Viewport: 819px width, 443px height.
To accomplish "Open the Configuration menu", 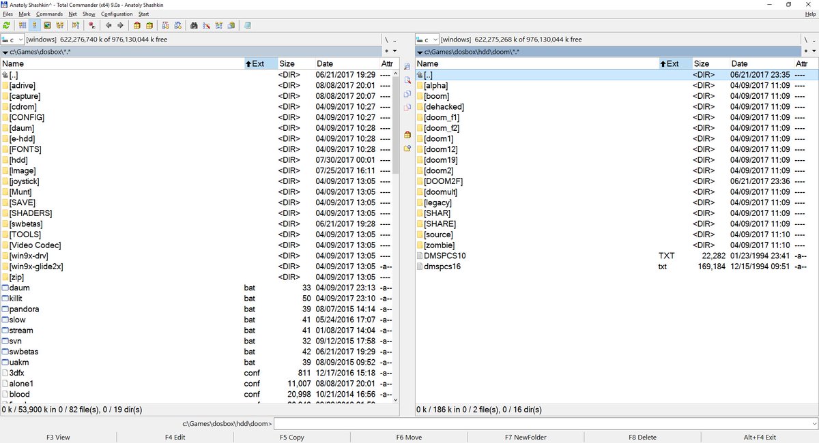I will (x=117, y=14).
